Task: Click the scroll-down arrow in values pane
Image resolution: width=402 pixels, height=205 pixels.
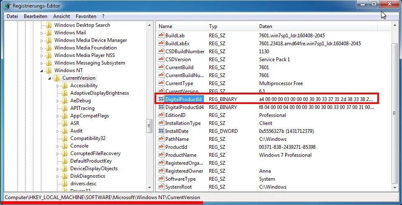Action: click(395, 187)
